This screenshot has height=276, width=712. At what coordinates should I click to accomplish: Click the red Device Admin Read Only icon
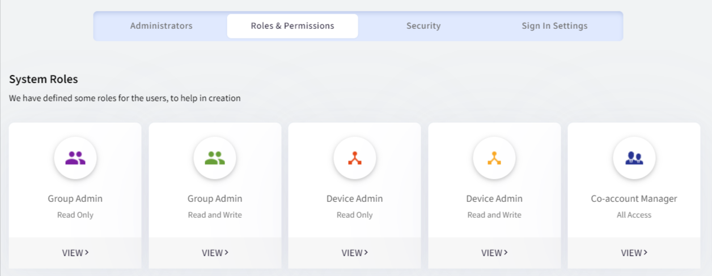click(355, 158)
